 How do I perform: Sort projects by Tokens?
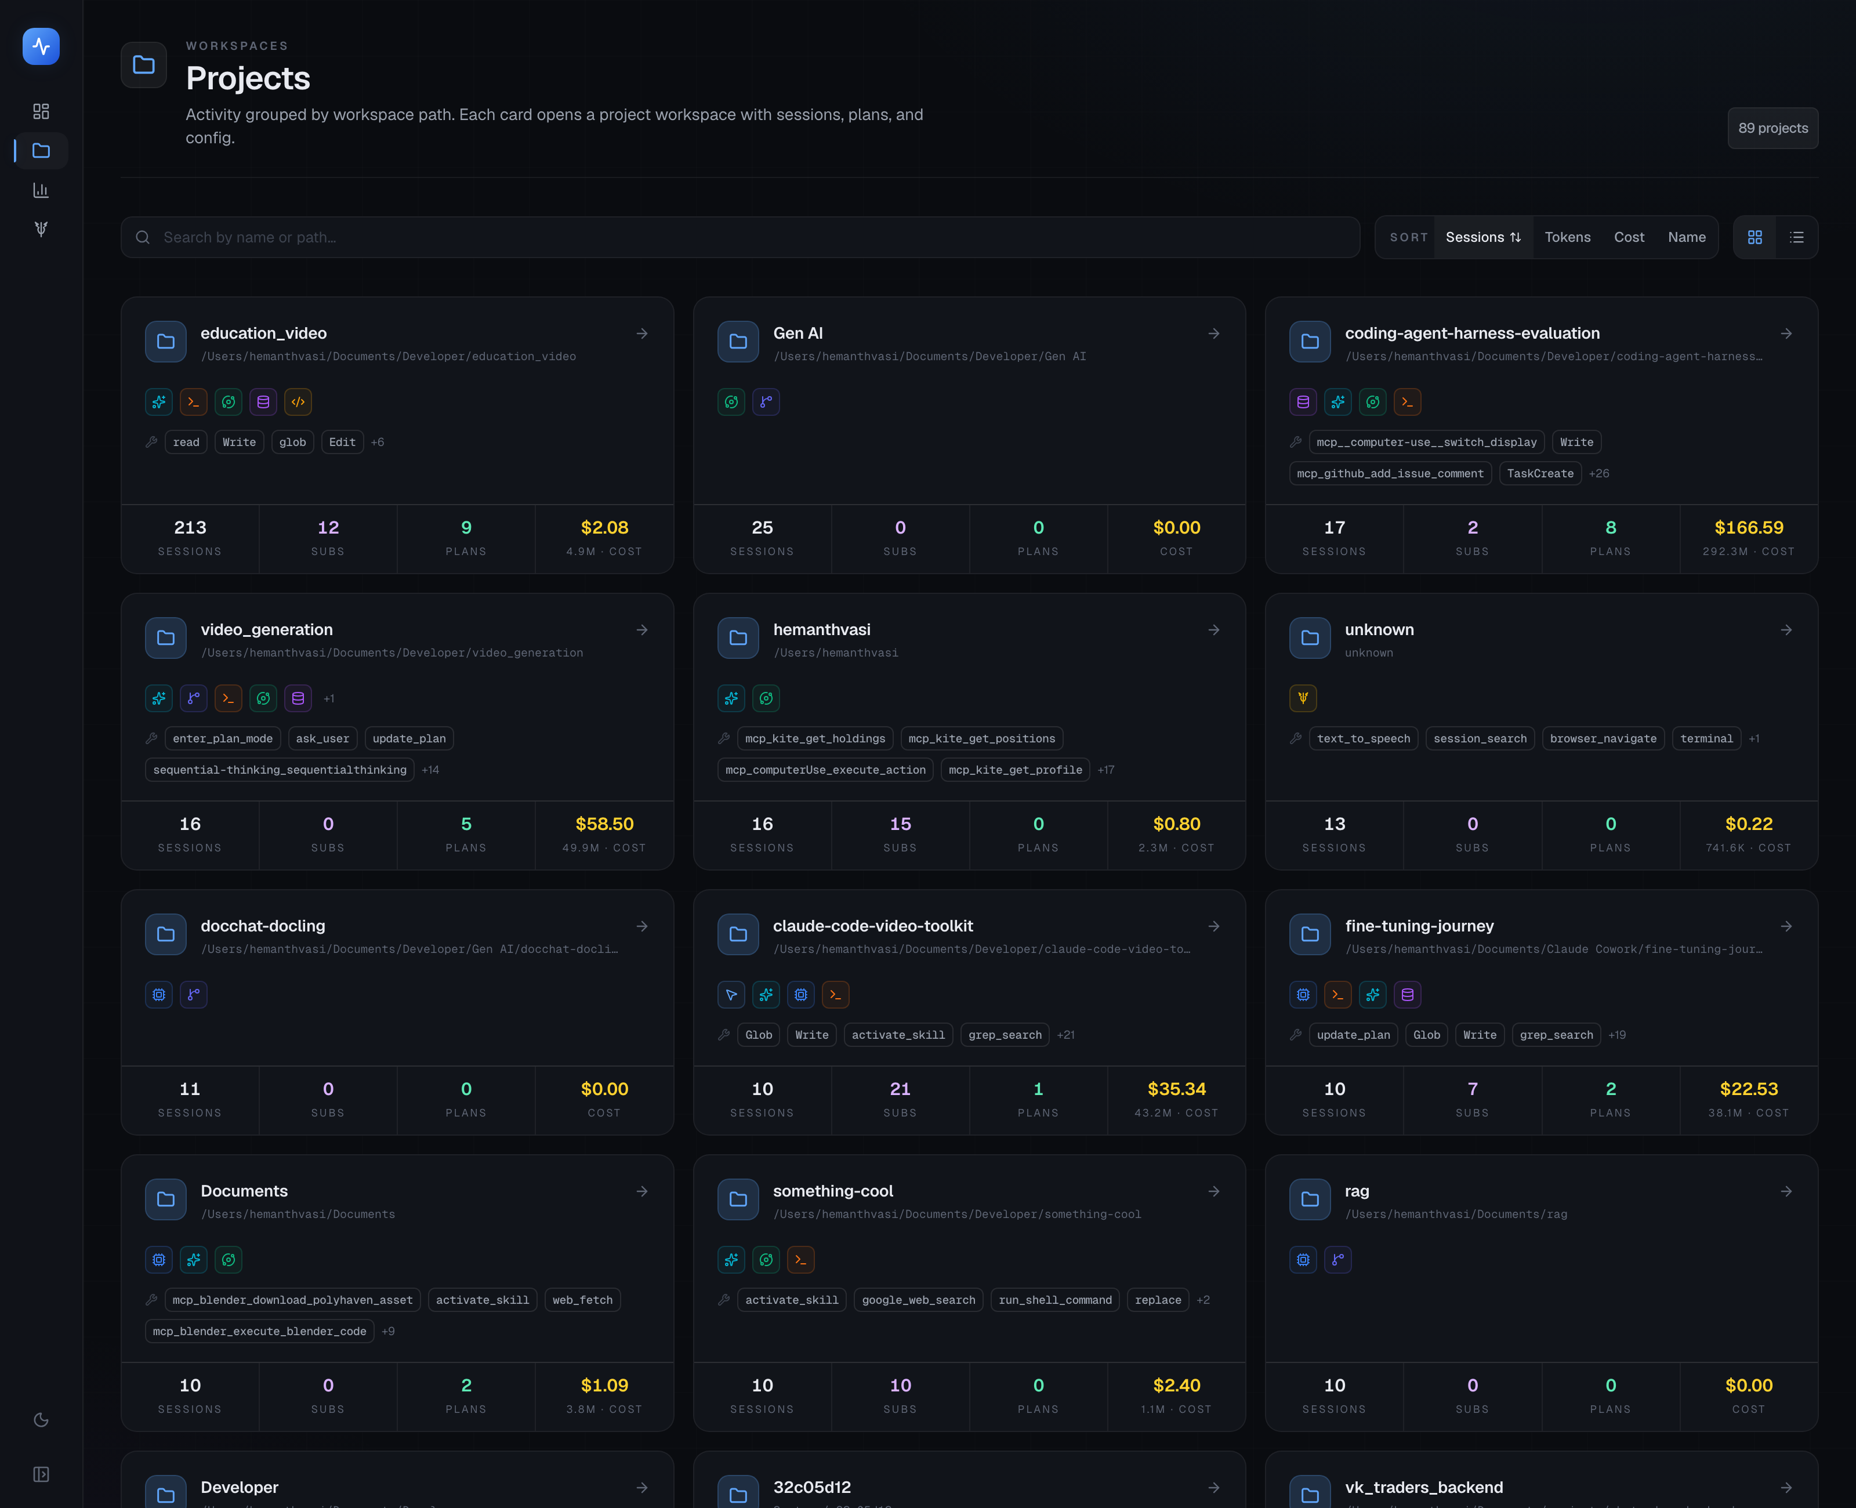point(1567,237)
